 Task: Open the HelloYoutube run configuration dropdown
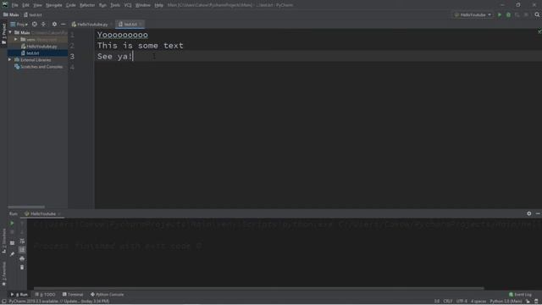click(473, 15)
